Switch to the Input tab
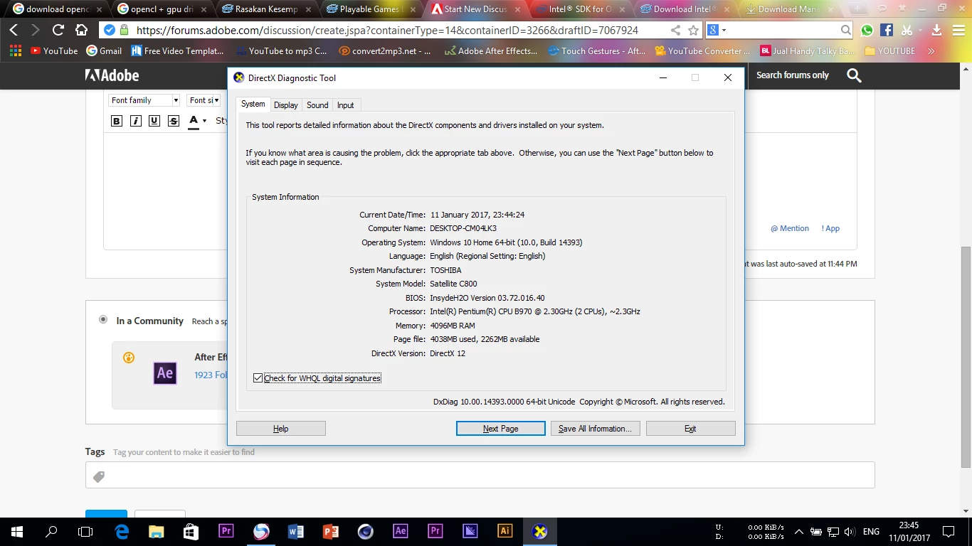The height and width of the screenshot is (546, 972). pyautogui.click(x=346, y=105)
